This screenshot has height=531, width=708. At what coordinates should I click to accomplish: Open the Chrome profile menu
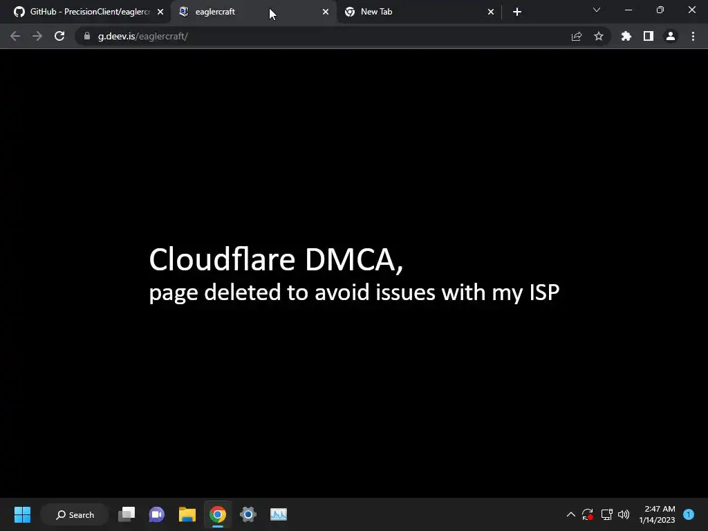click(x=671, y=36)
